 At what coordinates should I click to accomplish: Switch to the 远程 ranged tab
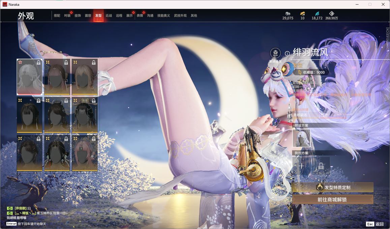coord(119,15)
